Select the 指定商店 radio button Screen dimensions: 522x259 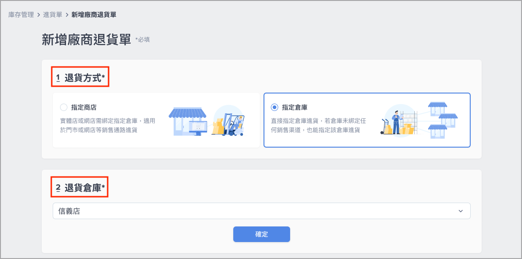pyautogui.click(x=64, y=108)
